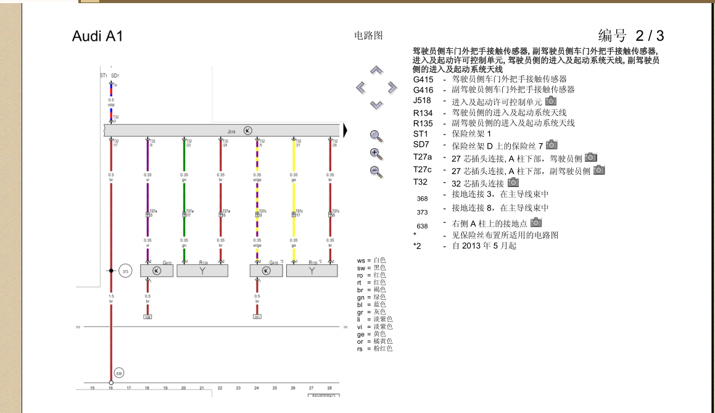Click the black continuation arrow on J518 bar
715x413 pixels.
point(345,130)
